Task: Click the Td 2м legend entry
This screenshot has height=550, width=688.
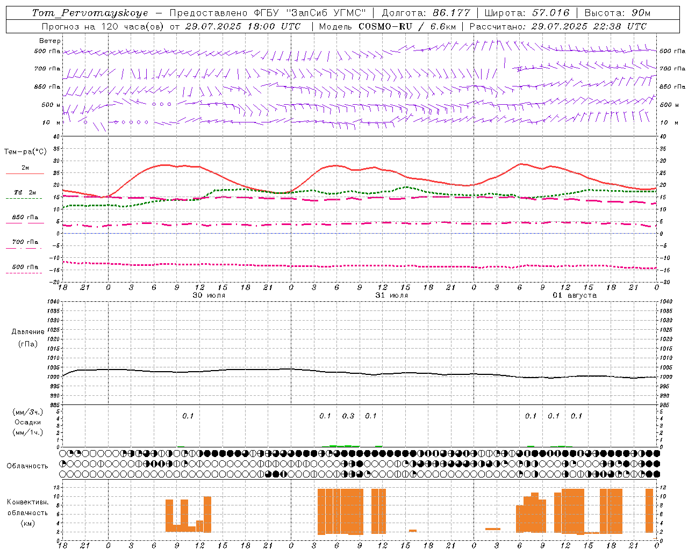Action: point(25,192)
